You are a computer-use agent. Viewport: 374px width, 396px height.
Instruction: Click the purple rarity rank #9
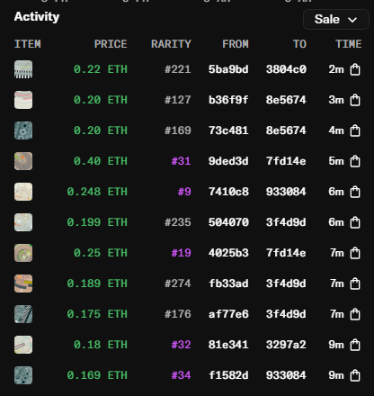point(184,192)
